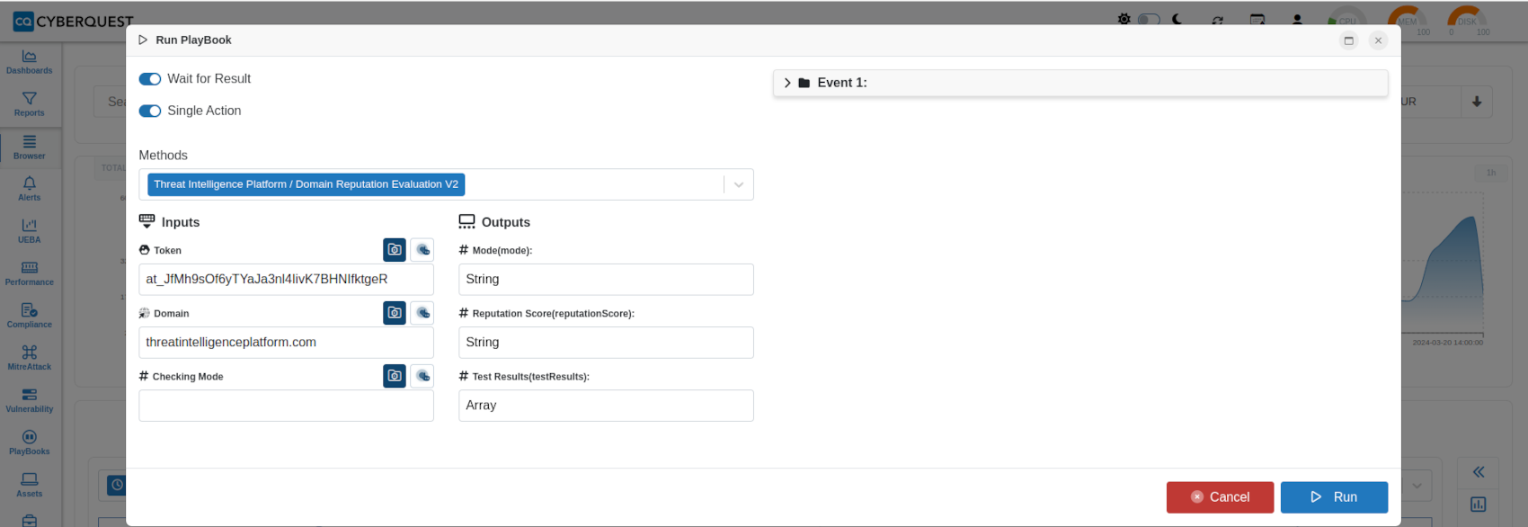The image size is (1528, 527).
Task: Open the UEBA sidebar item
Action: (30, 231)
